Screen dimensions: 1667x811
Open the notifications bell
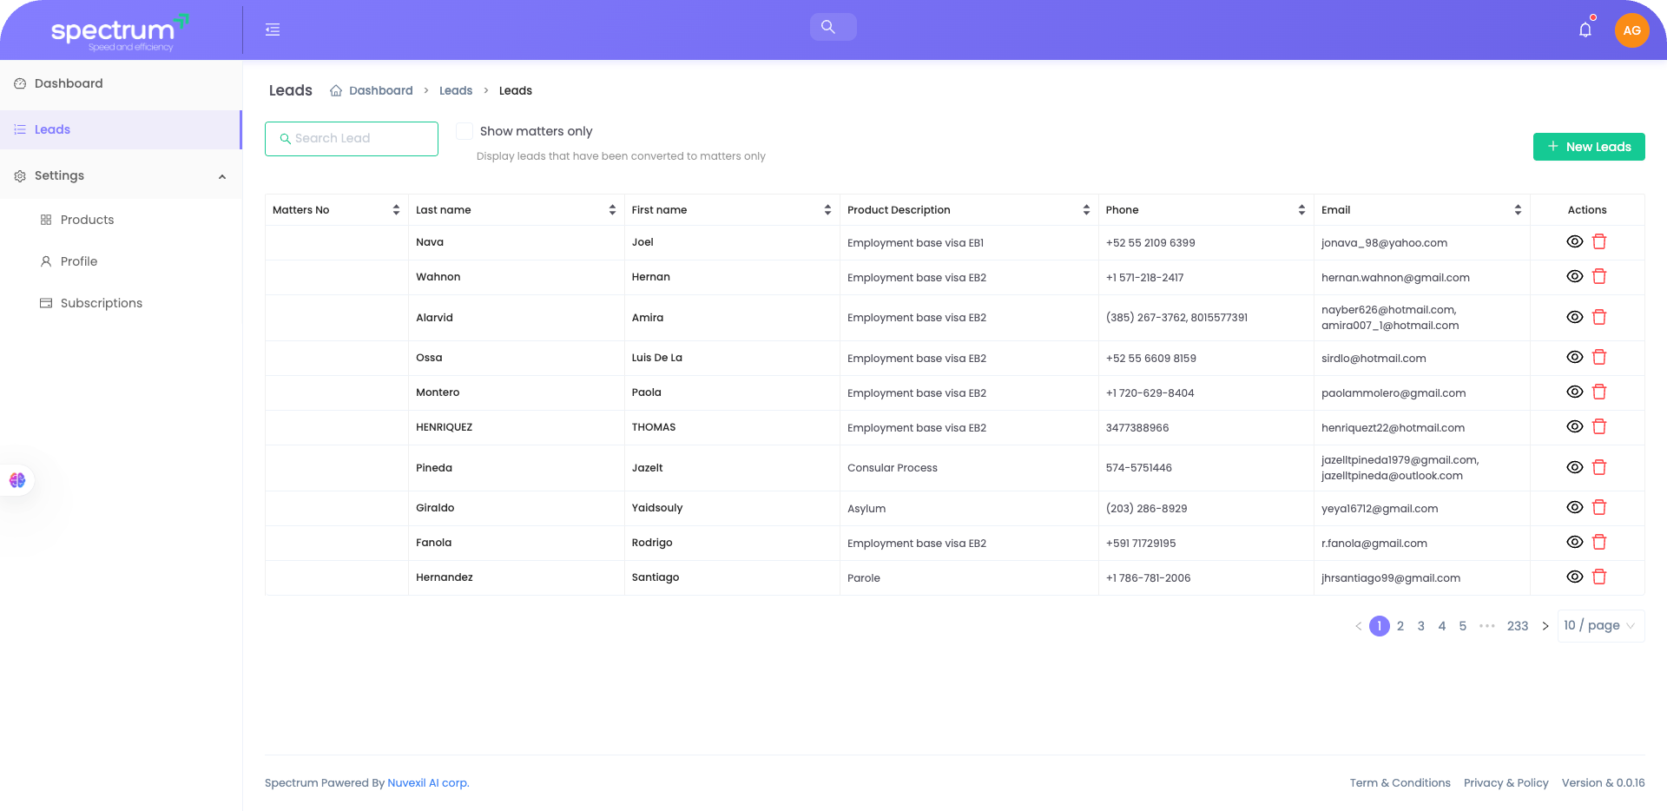coord(1585,30)
